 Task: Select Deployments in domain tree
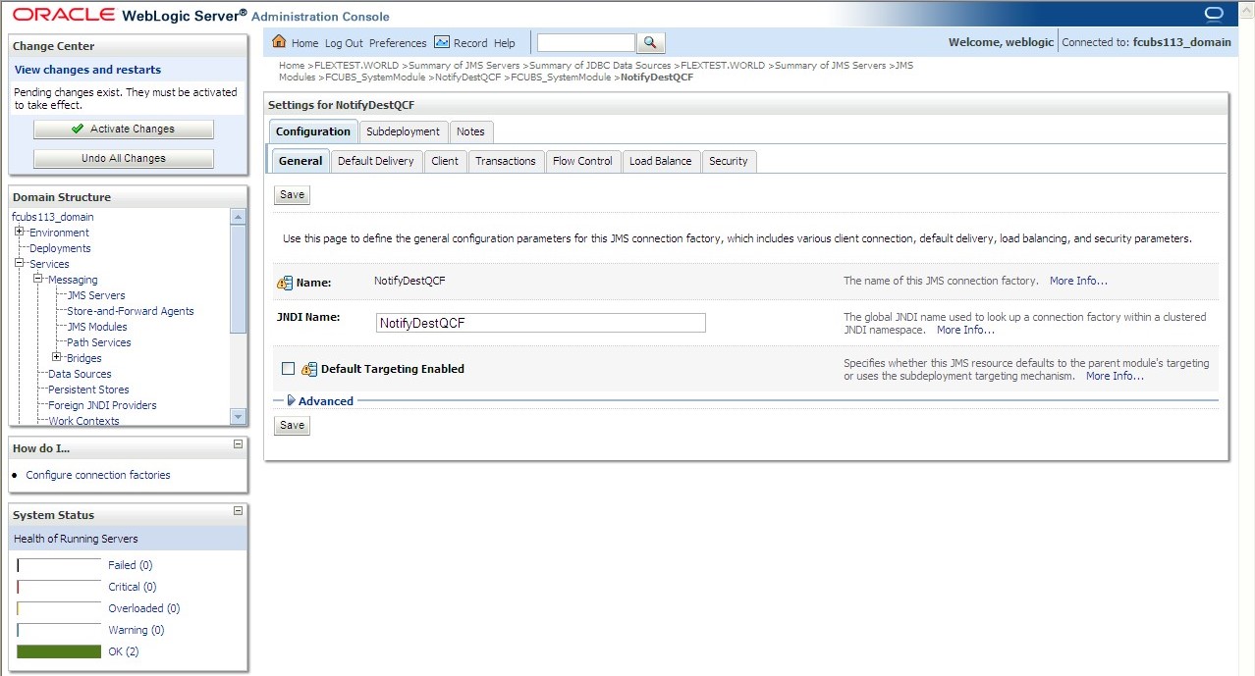pos(60,248)
